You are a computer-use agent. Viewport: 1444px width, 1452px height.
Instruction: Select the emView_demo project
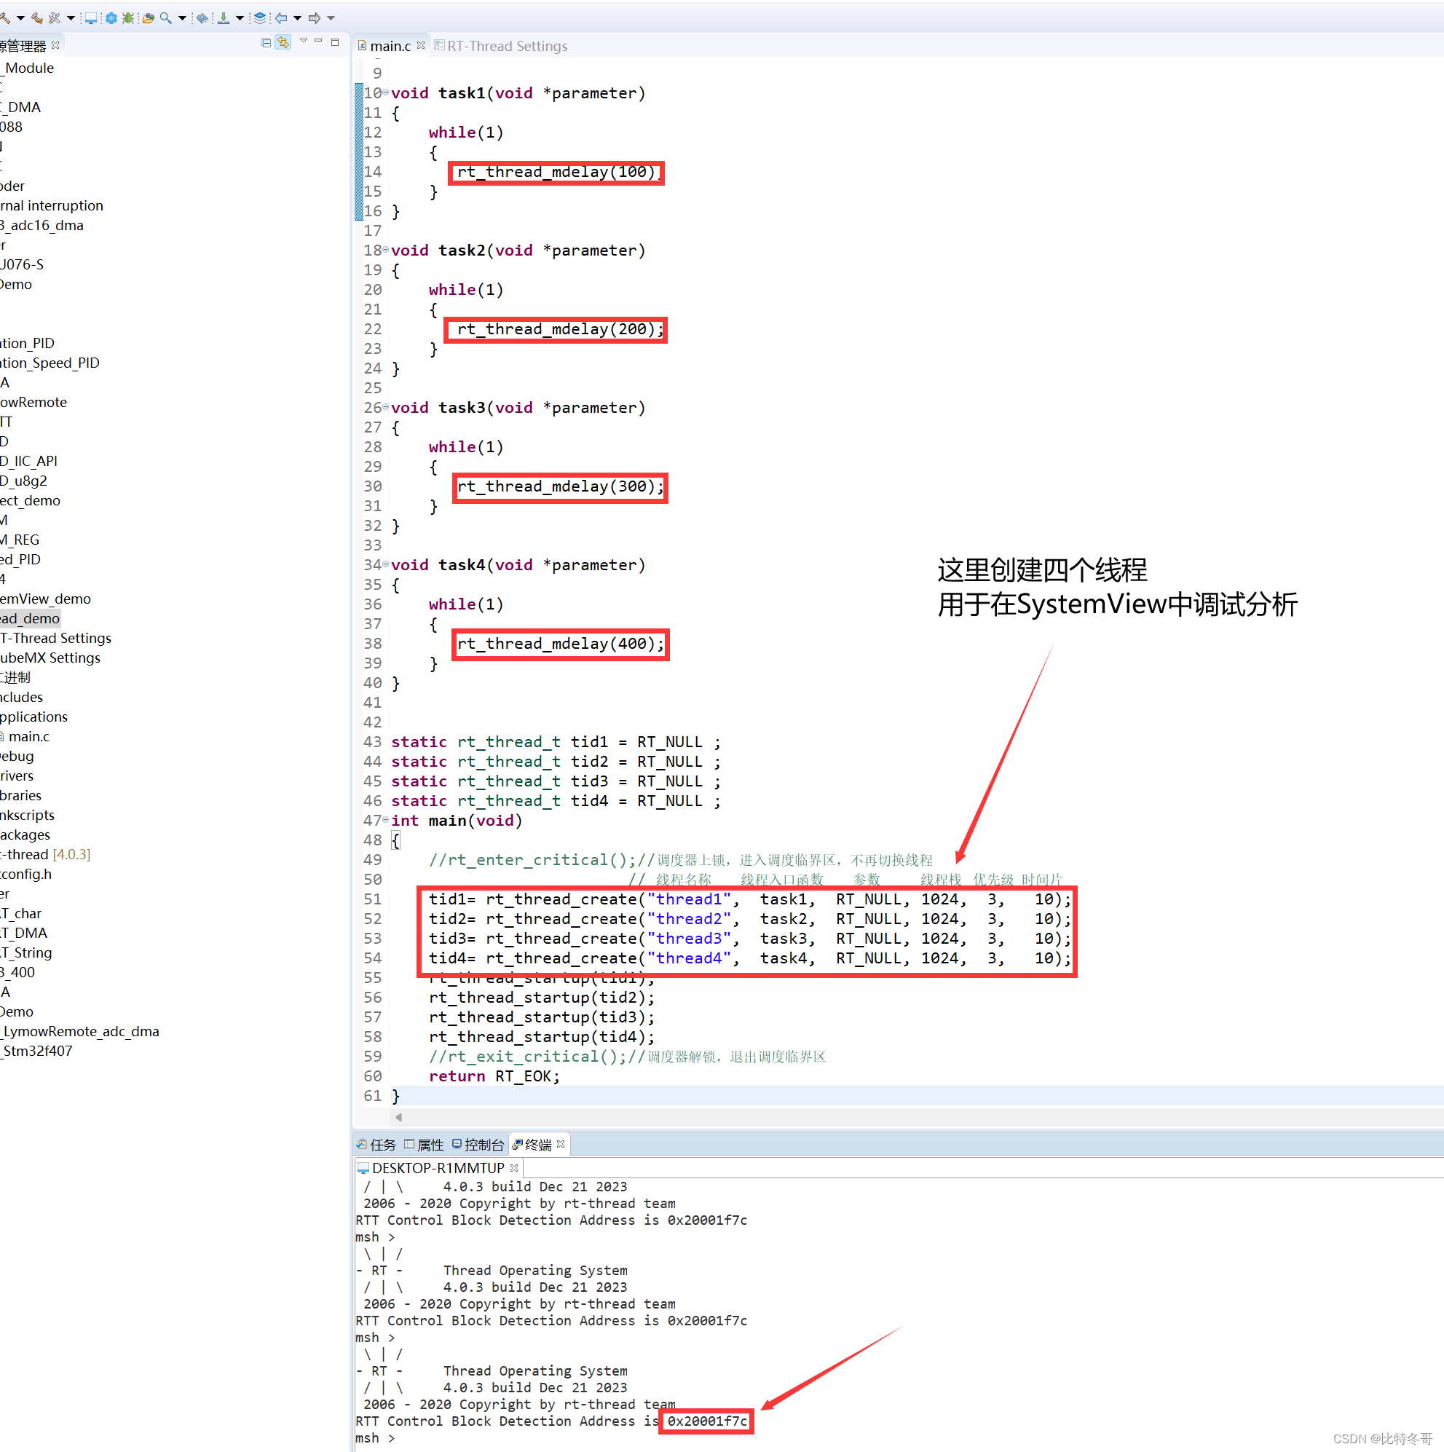click(x=45, y=599)
